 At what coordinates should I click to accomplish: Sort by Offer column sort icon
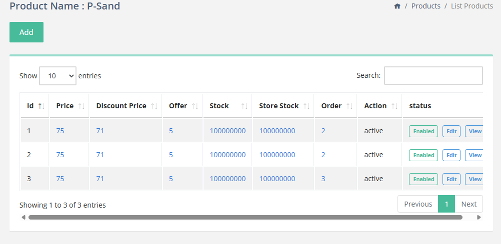(x=195, y=106)
